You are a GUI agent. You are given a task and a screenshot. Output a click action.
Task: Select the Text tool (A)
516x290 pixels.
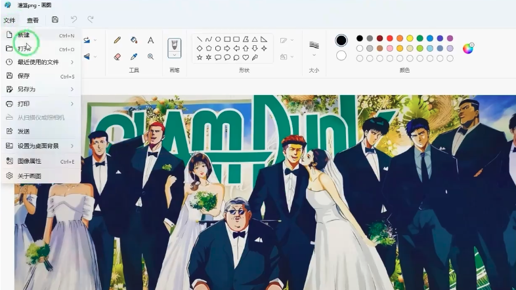point(150,40)
